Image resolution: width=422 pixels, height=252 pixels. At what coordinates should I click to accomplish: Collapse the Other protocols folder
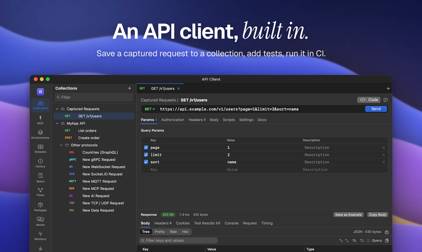pyautogui.click(x=61, y=145)
